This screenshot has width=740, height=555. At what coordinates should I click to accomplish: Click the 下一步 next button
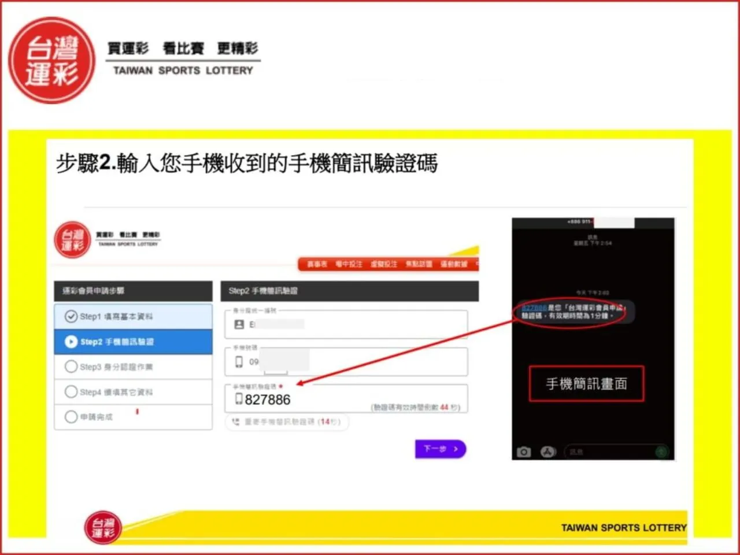click(441, 449)
